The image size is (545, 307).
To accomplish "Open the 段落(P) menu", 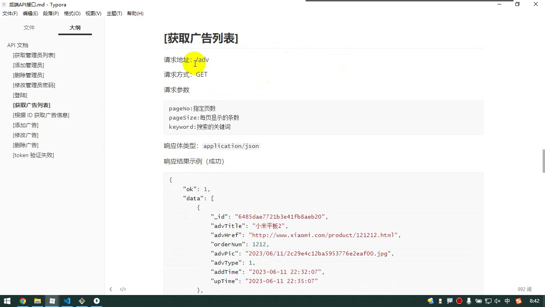I will click(x=51, y=14).
